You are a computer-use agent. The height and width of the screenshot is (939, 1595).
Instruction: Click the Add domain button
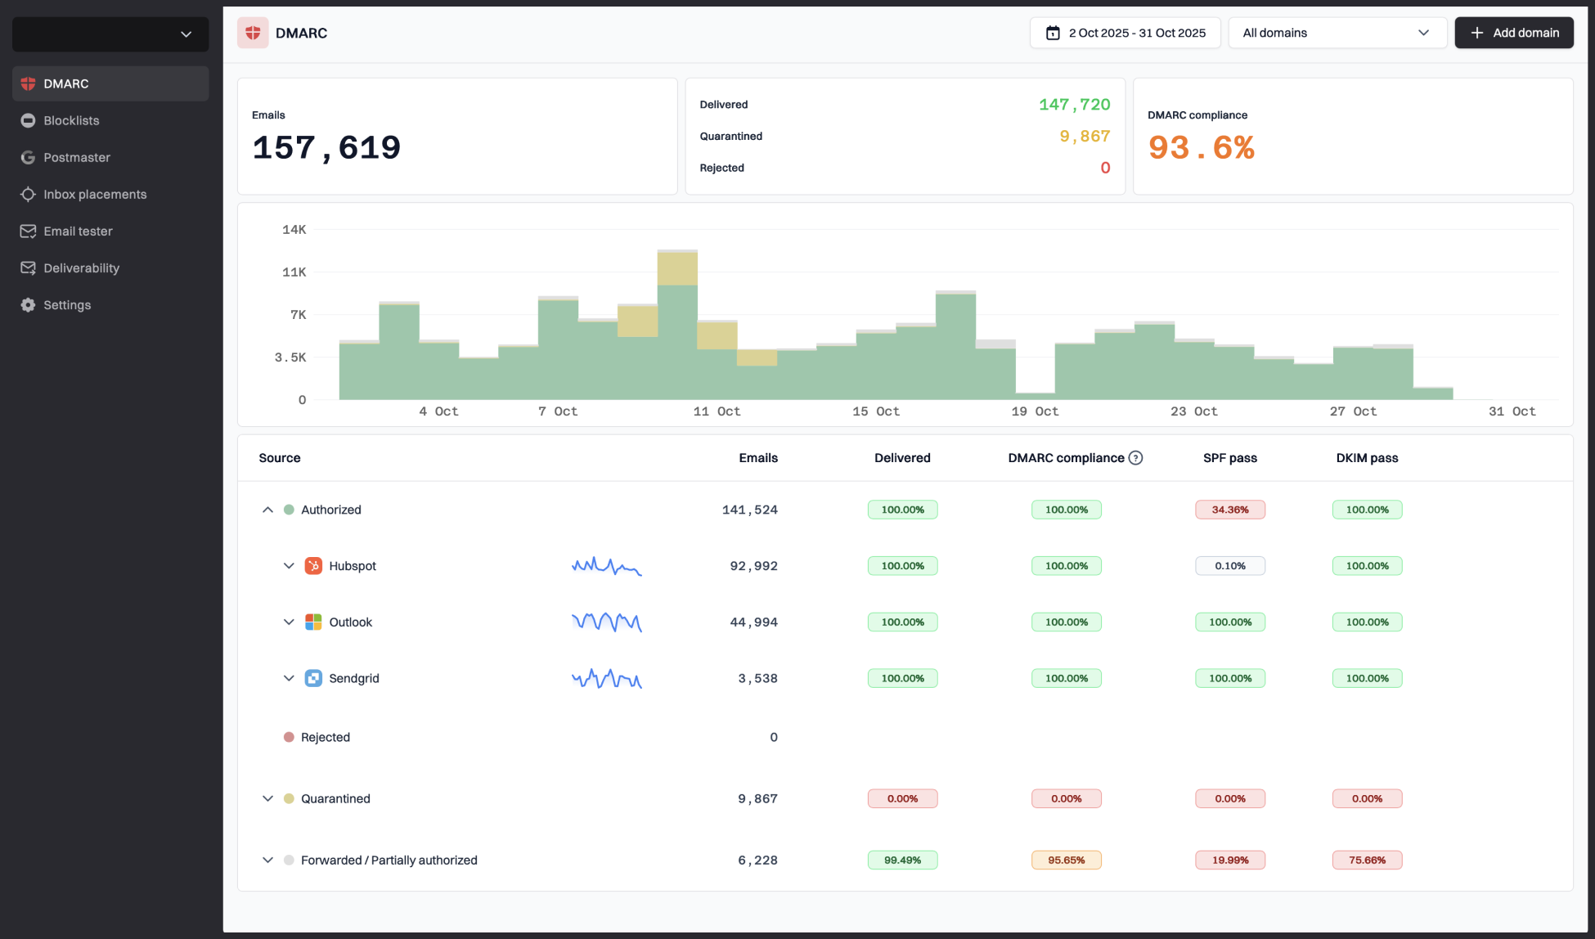coord(1513,33)
